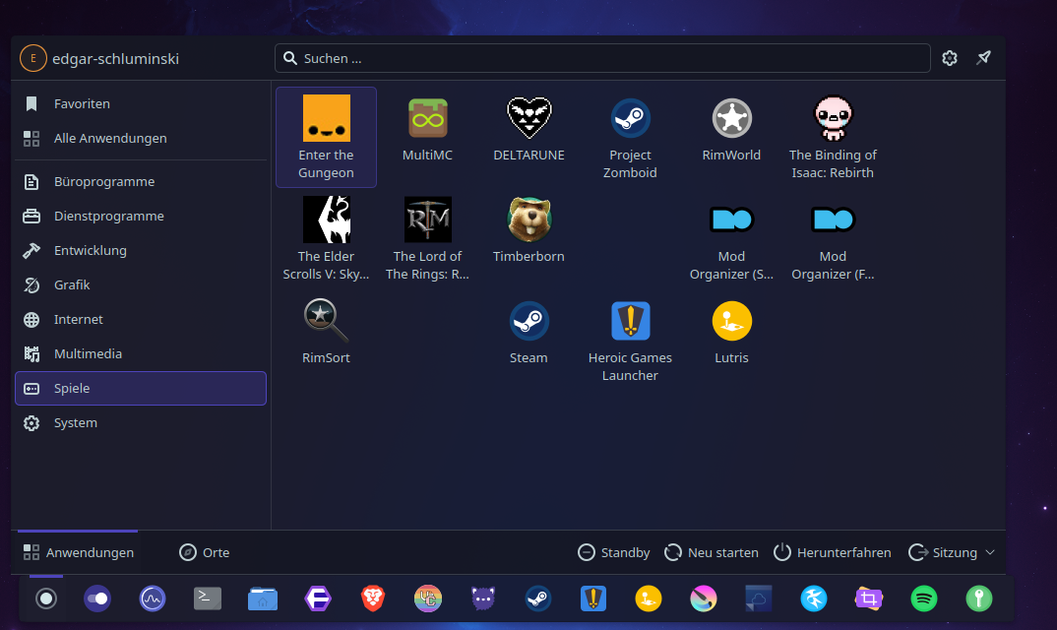Open the Büroprogramme category
Screen dimensions: 1057x630
tap(141, 181)
